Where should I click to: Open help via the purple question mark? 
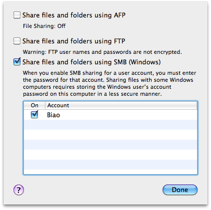pyautogui.click(x=18, y=190)
